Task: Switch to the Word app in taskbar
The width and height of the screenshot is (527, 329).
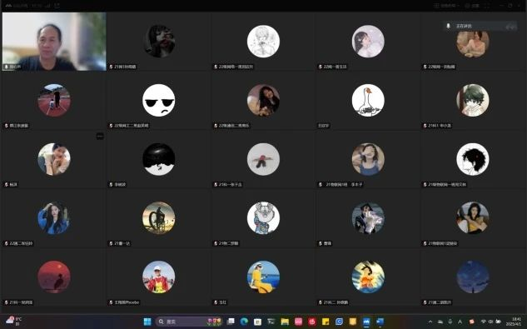Action: 380,322
